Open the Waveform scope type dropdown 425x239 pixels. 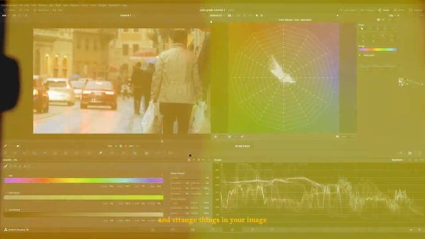pos(398,160)
